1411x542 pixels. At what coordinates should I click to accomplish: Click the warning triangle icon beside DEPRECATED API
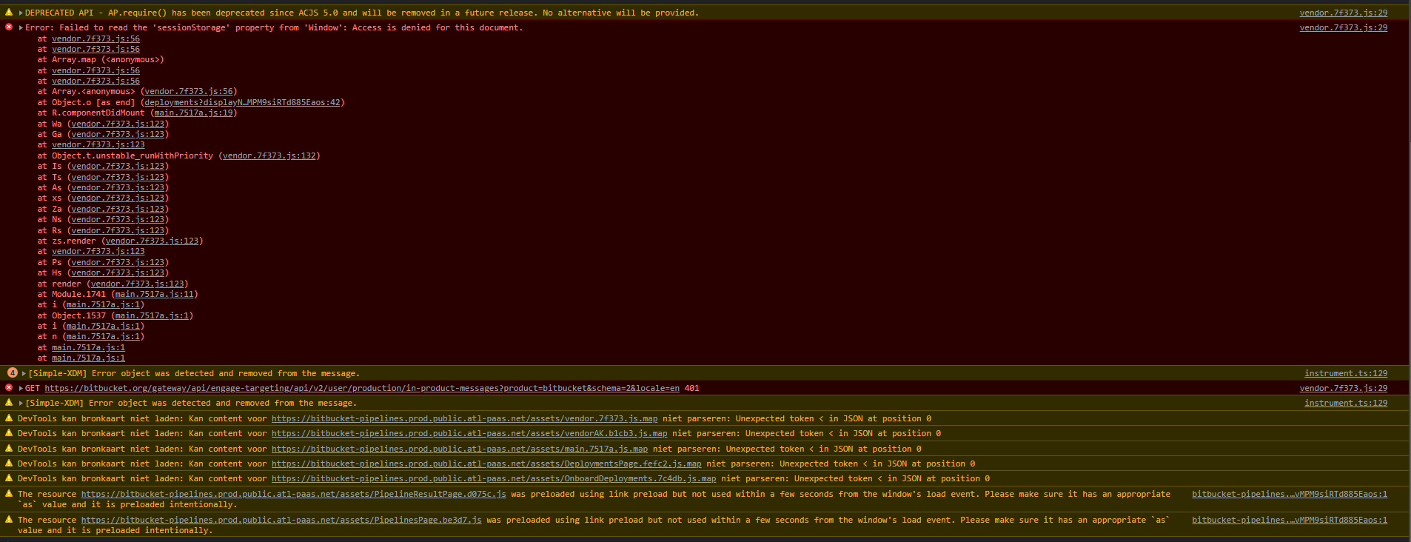coord(9,13)
